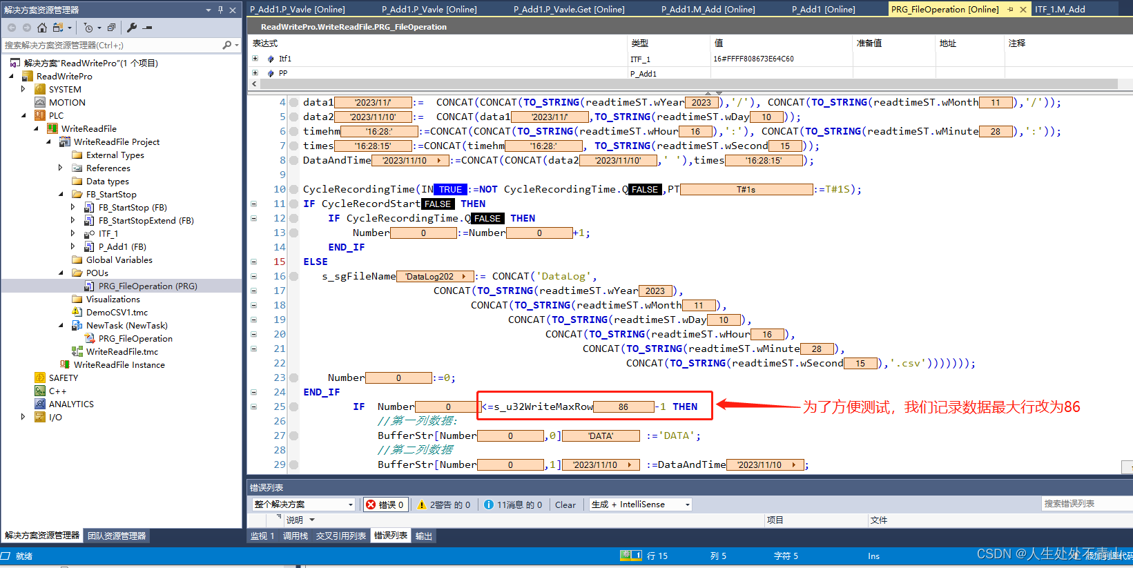
Task: Select the SYSTEM node icon
Action: [40, 89]
